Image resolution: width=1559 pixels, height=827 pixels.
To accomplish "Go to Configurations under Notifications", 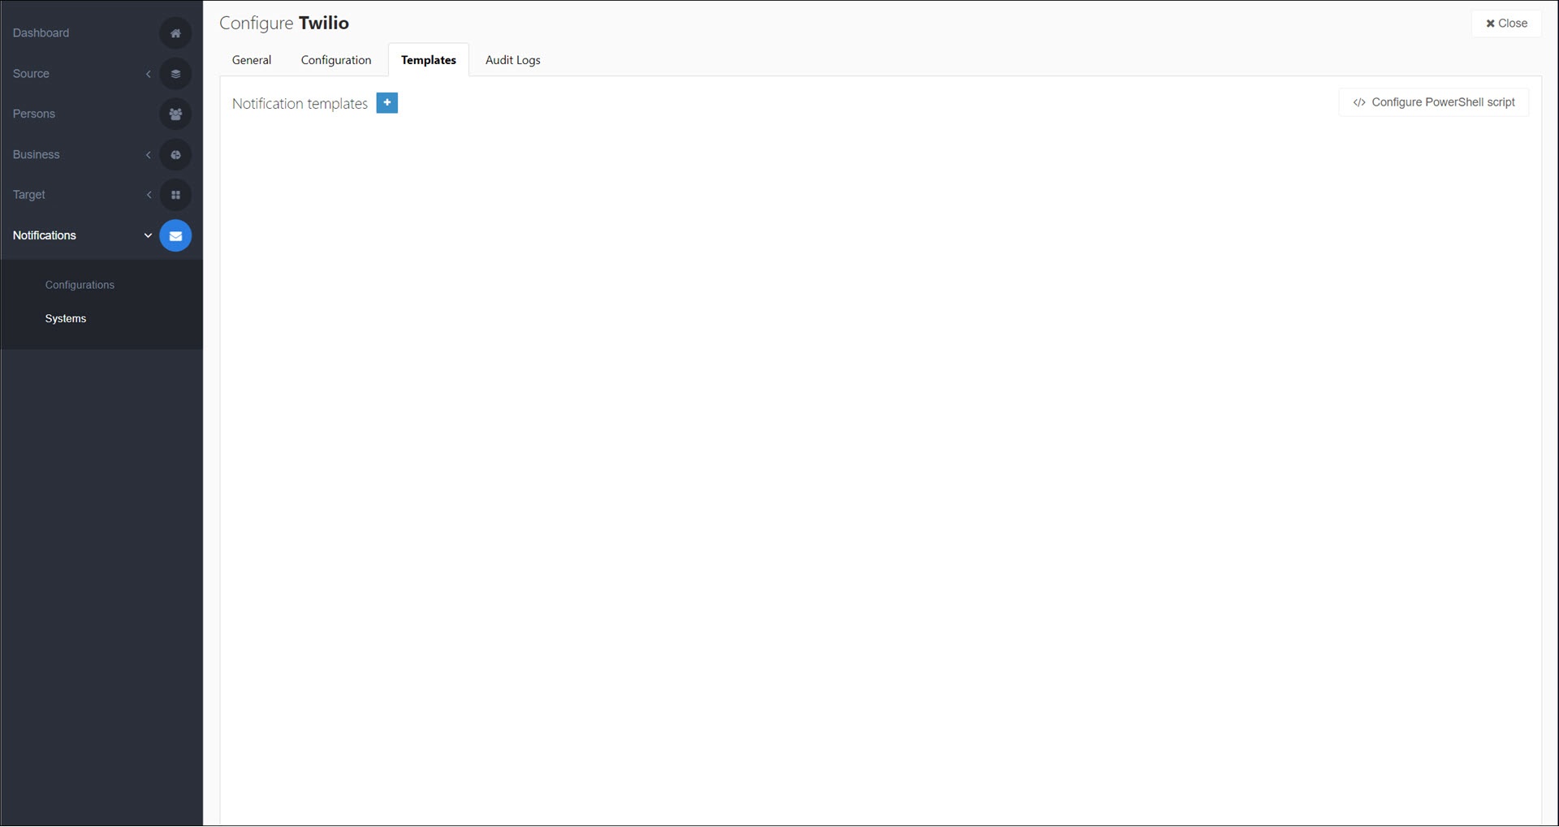I will click(x=80, y=286).
